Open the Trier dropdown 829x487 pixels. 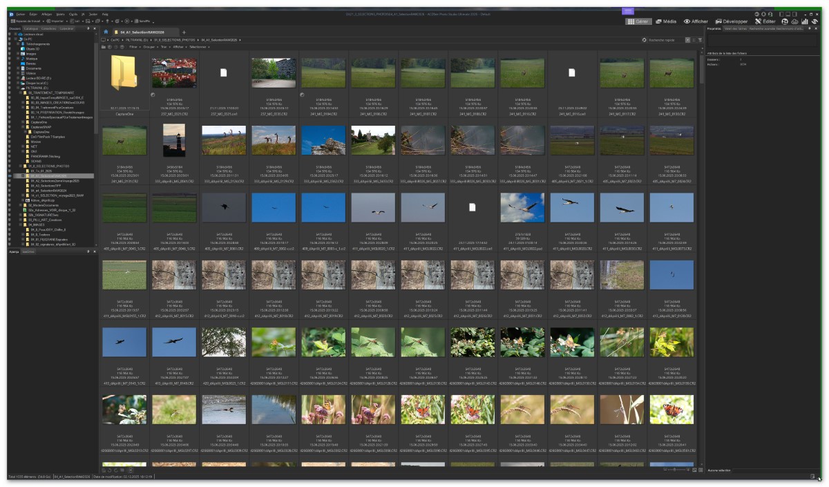pos(166,47)
